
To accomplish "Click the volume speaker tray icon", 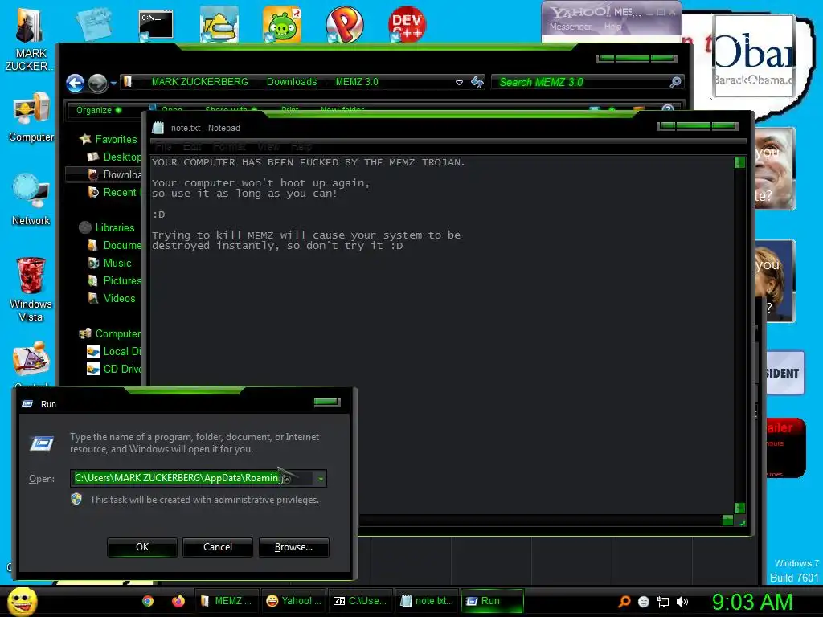I will (x=682, y=602).
